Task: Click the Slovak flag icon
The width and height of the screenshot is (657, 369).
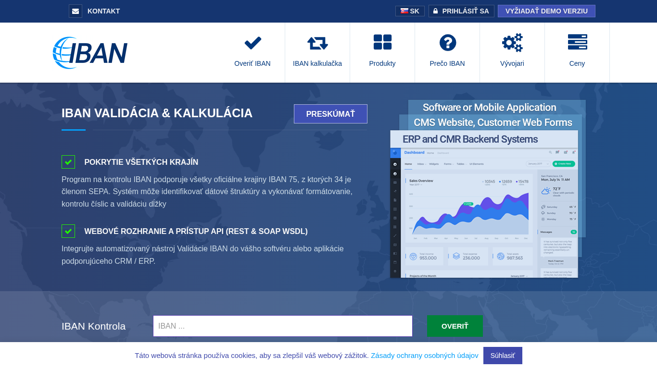Action: tap(404, 11)
